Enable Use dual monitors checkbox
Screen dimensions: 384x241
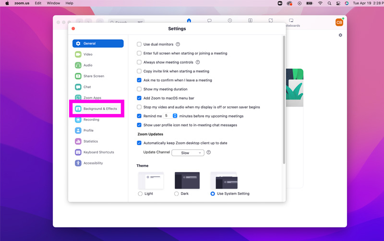(139, 44)
